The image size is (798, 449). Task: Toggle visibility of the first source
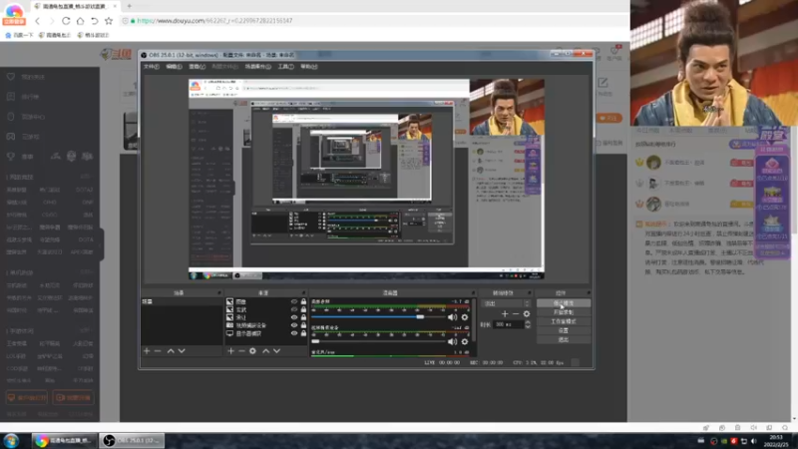pyautogui.click(x=294, y=301)
